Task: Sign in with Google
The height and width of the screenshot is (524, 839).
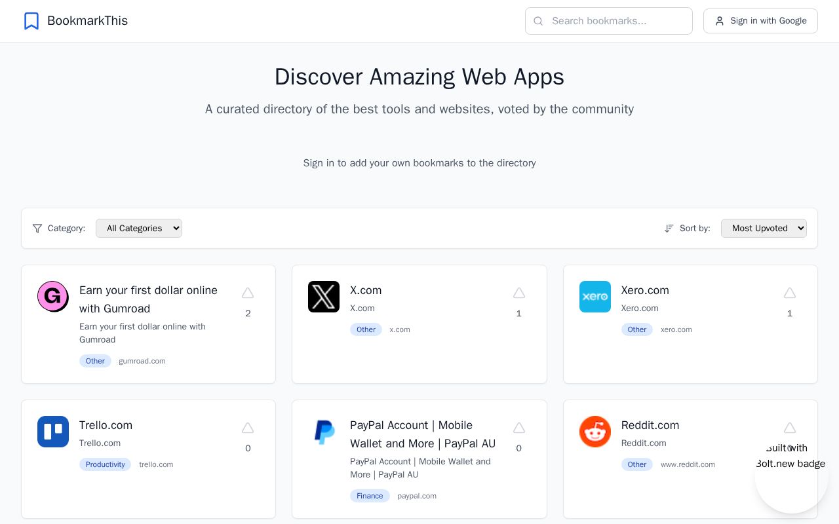Action: click(760, 21)
